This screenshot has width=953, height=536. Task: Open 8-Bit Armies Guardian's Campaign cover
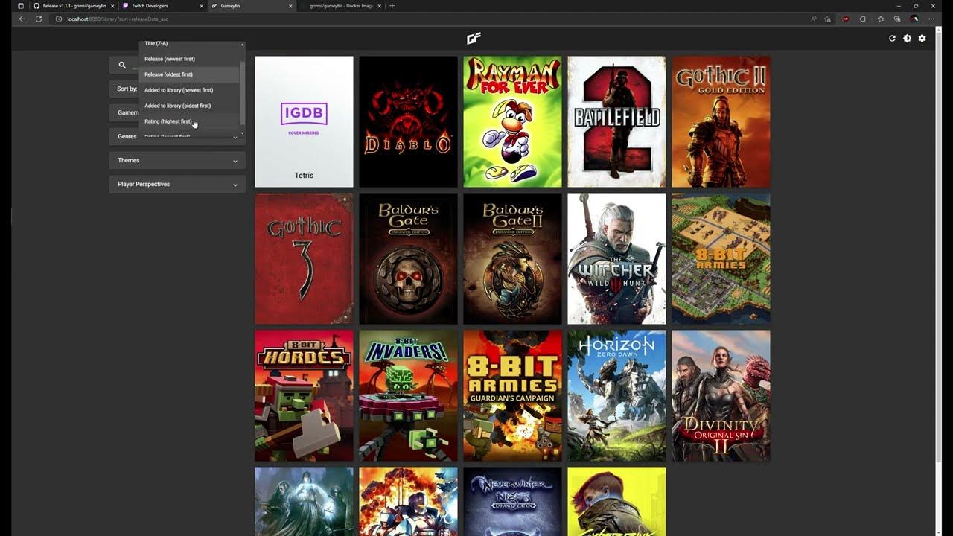point(512,395)
